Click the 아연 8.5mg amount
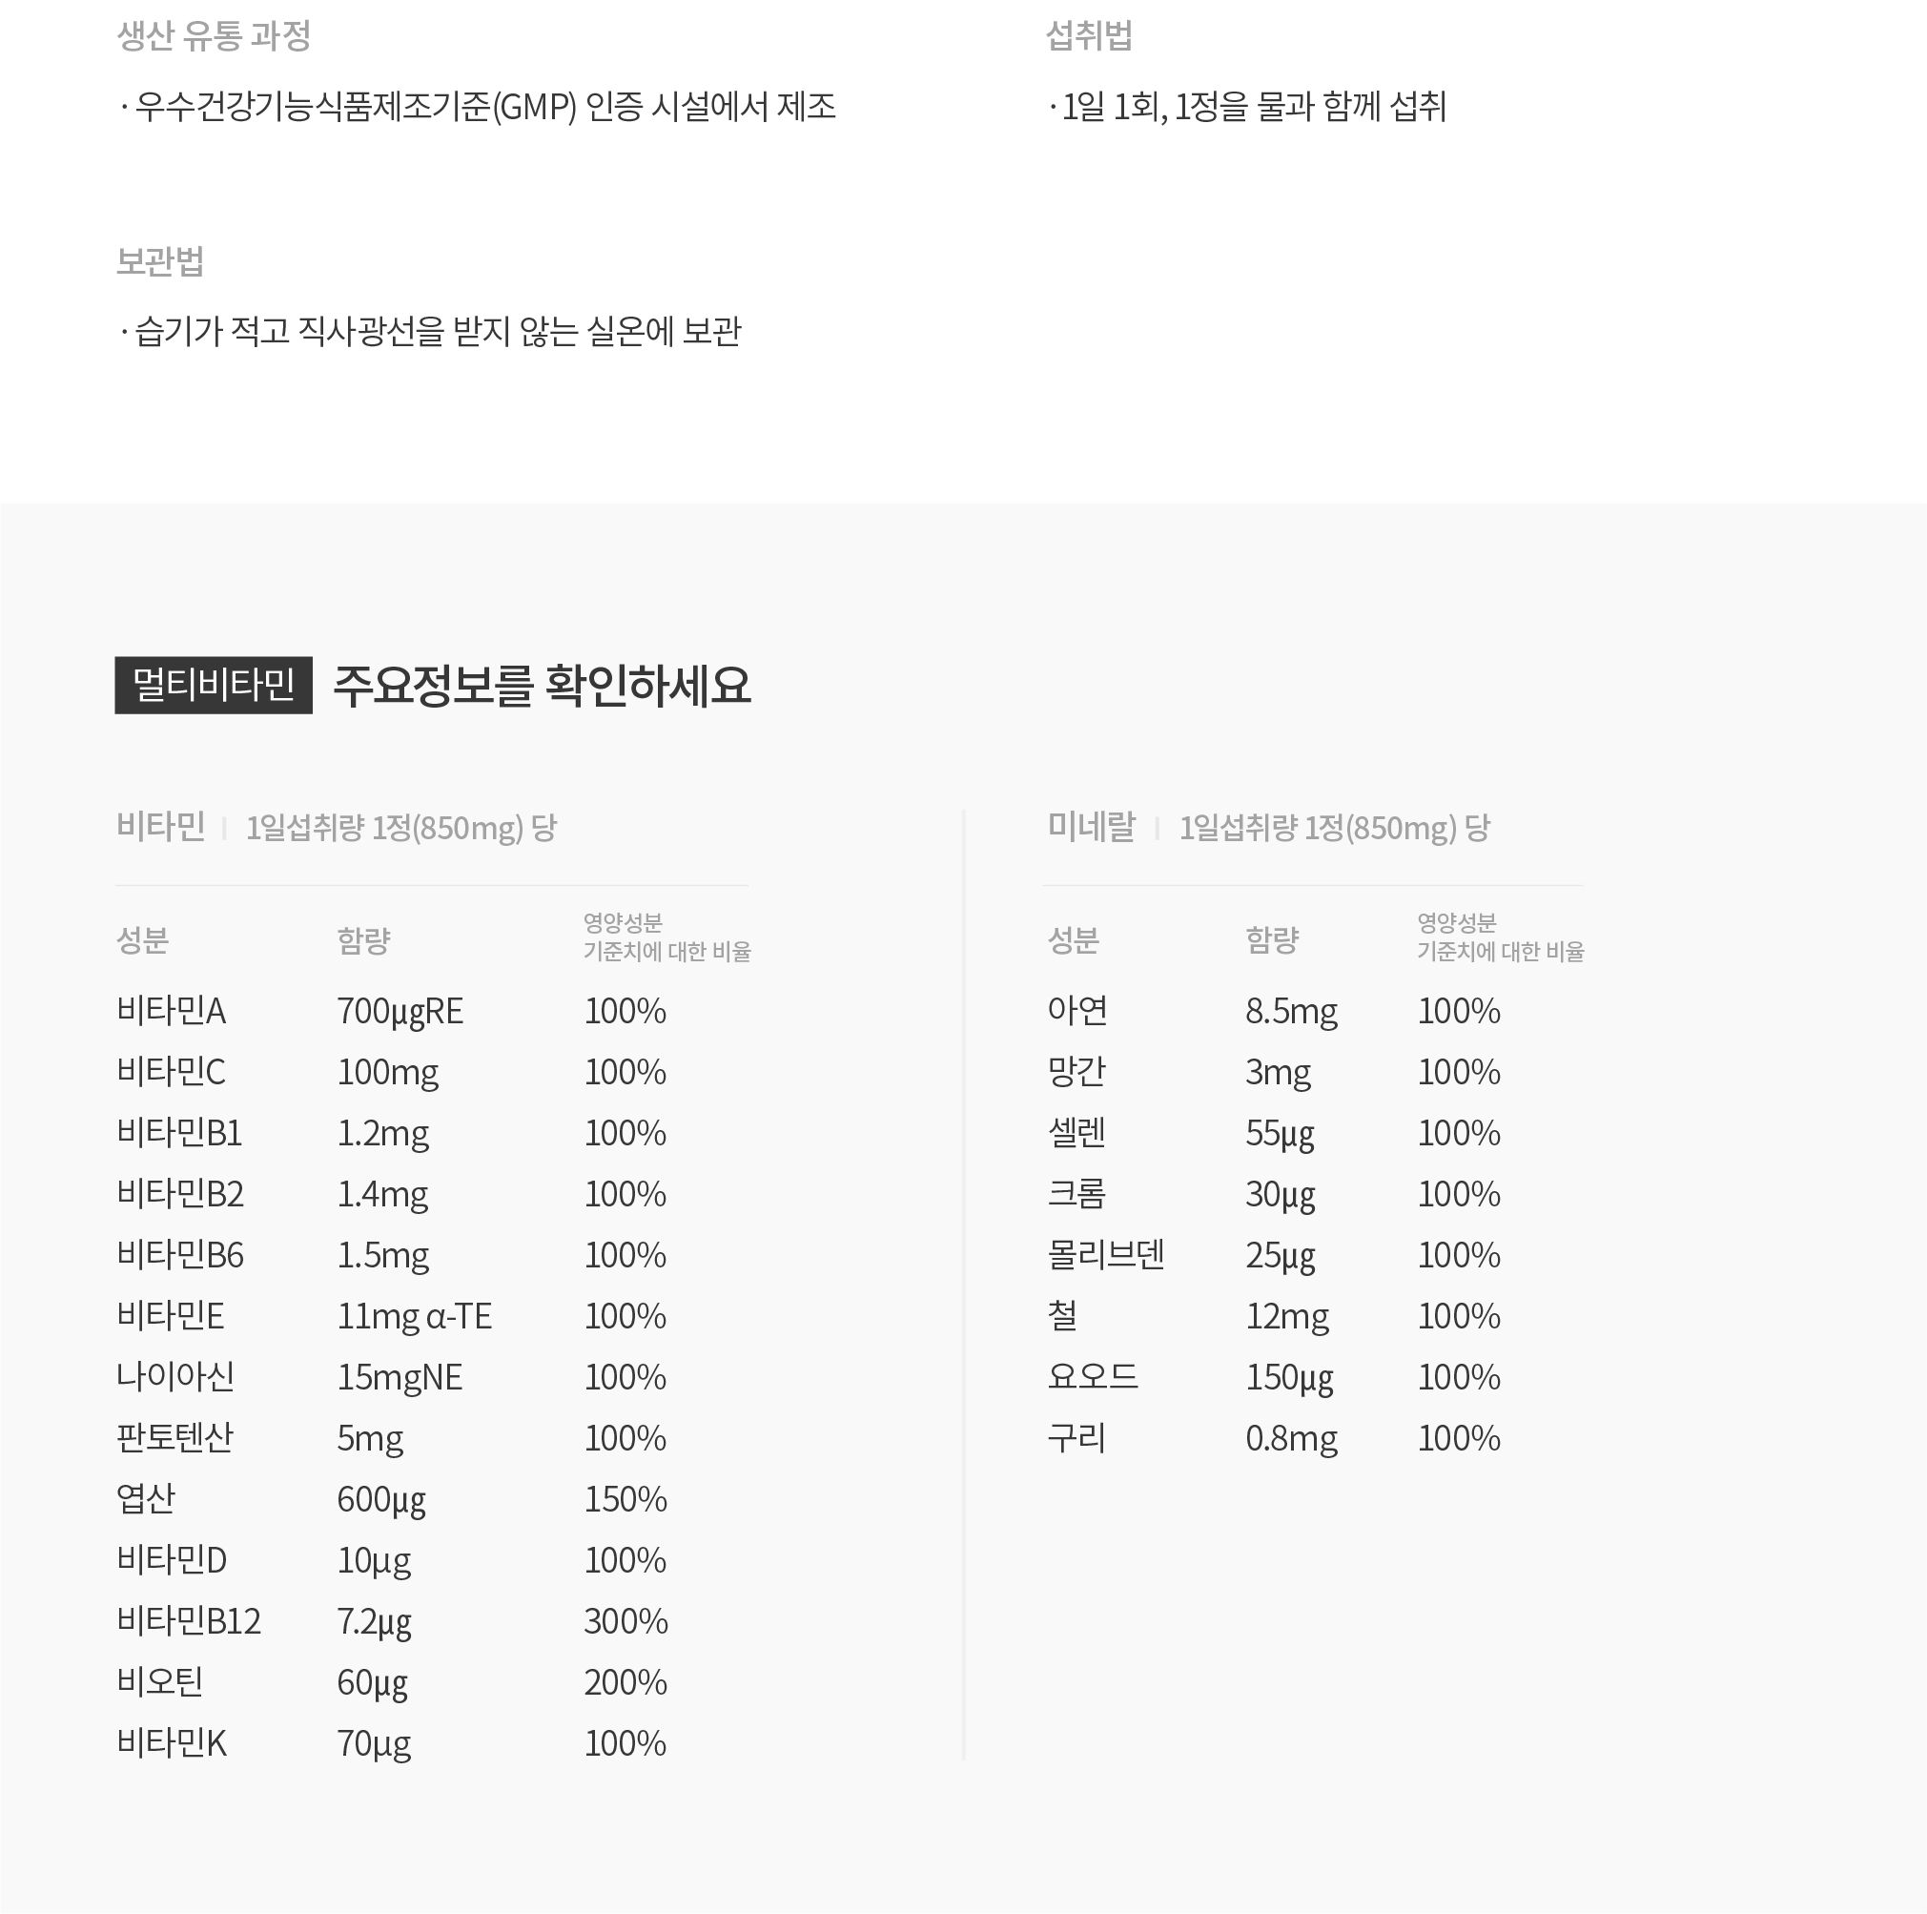This screenshot has width=1927, height=1914. 1292,1011
